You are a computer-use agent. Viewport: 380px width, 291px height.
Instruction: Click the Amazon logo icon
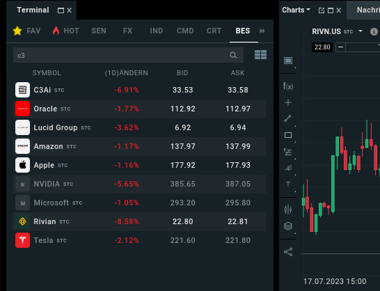22,146
